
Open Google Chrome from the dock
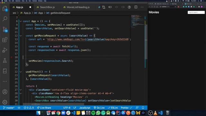coord(58,113)
